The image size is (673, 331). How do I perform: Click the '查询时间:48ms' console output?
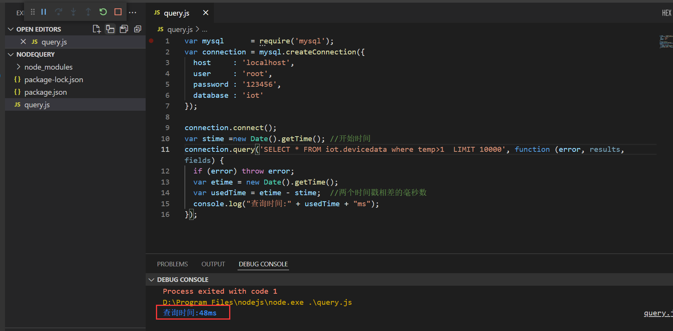click(x=190, y=313)
